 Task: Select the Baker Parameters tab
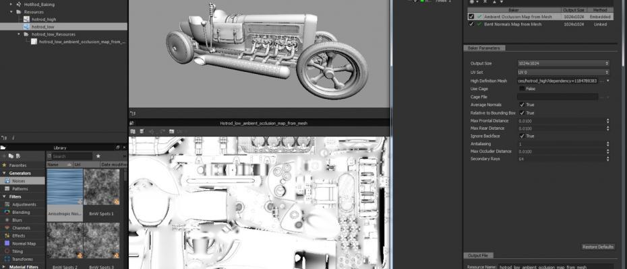tap(484, 48)
